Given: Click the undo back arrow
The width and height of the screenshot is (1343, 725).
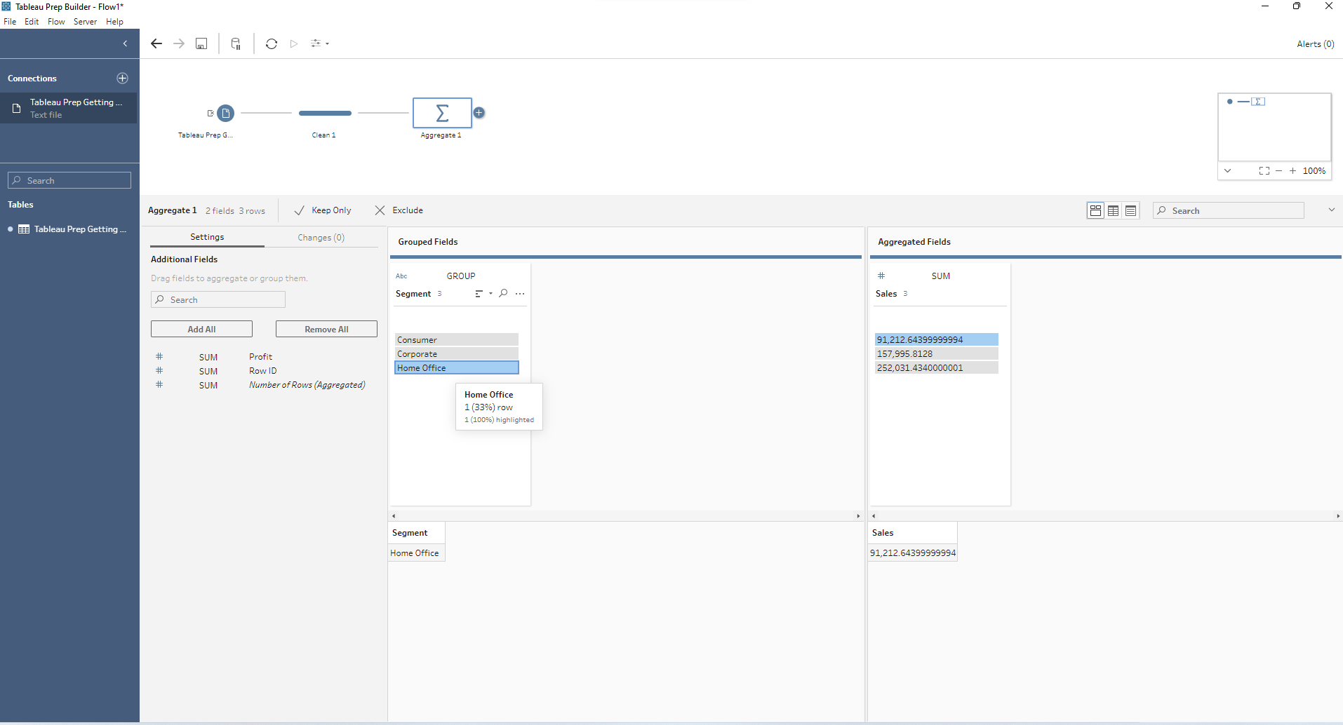Looking at the screenshot, I should (156, 43).
